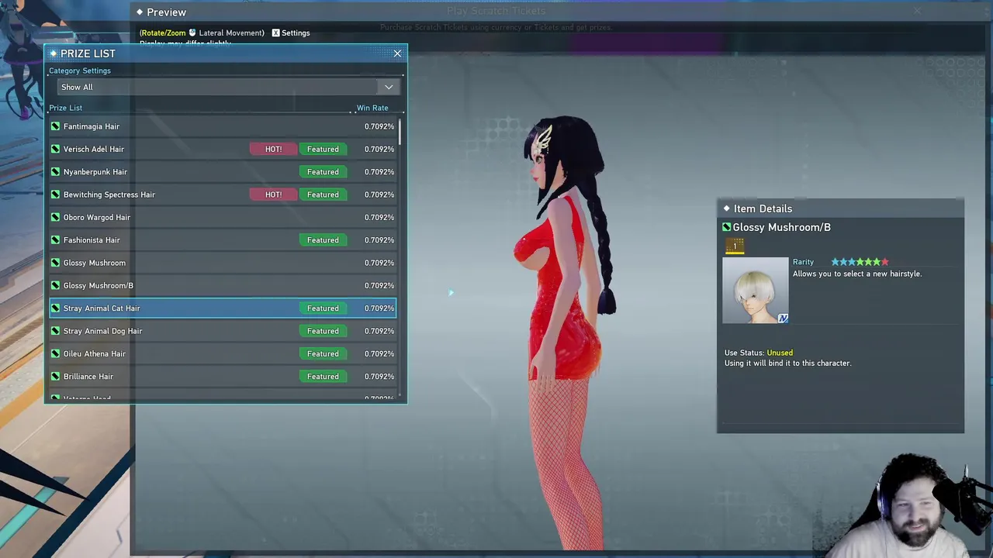Select Oboro Wargod Hair row
This screenshot has height=558, width=993.
[x=223, y=217]
